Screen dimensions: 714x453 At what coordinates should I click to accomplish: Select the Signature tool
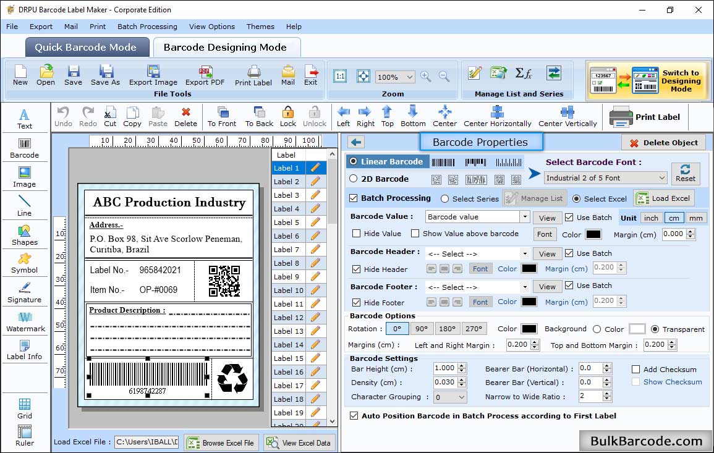[x=25, y=293]
